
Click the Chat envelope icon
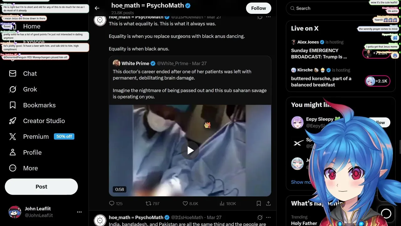click(x=13, y=73)
